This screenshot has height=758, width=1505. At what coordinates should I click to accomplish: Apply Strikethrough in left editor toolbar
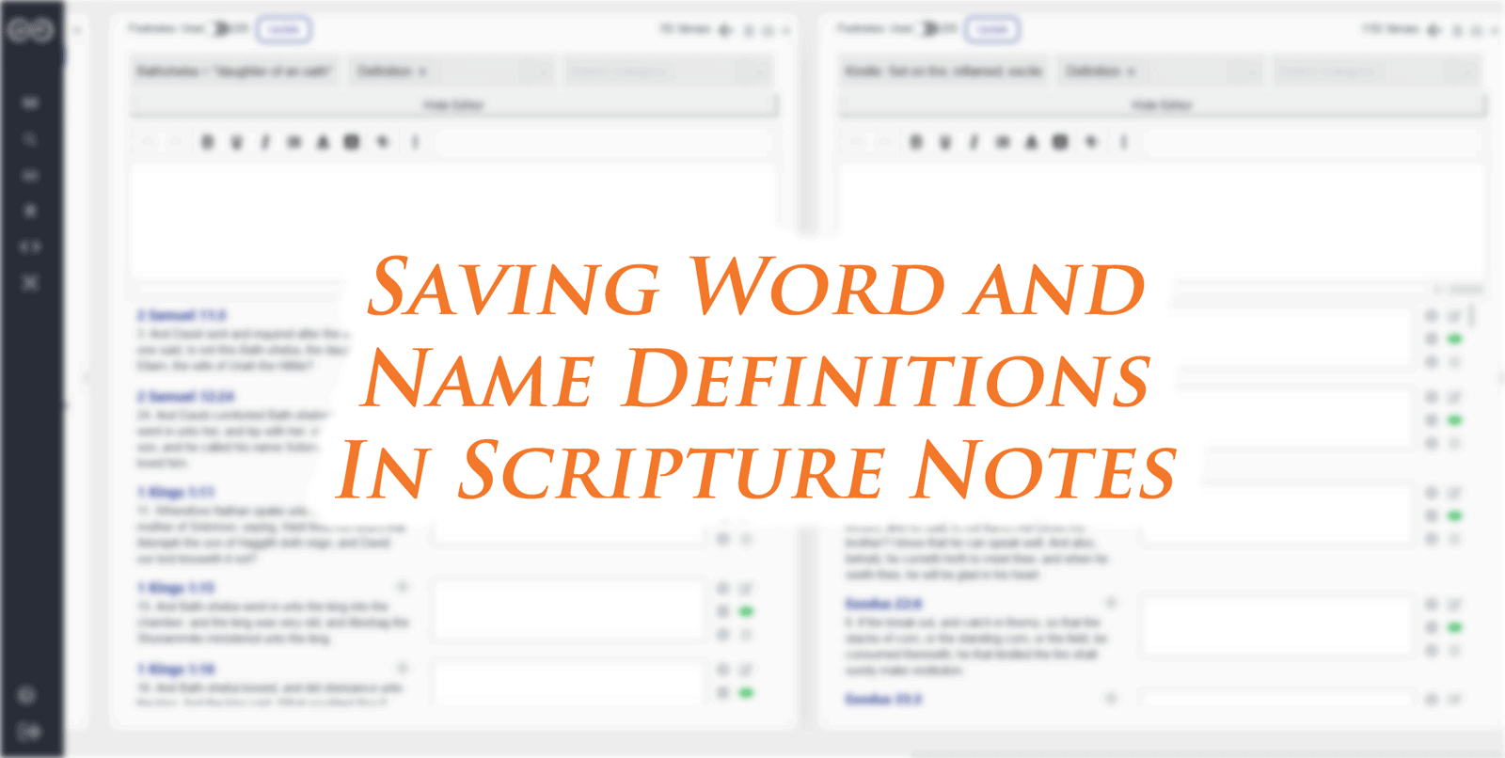tap(294, 142)
